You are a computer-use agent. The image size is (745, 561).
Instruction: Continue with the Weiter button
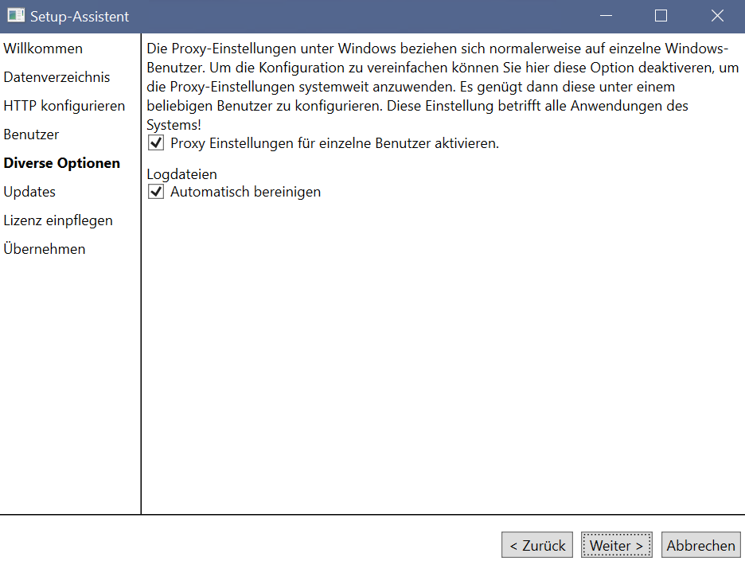pyautogui.click(x=617, y=545)
